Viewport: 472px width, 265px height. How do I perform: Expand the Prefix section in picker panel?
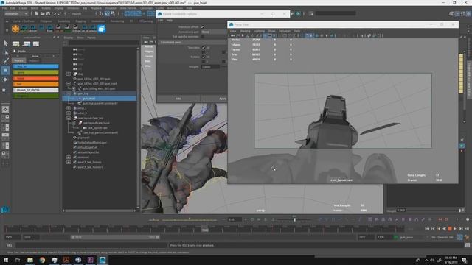14,51
